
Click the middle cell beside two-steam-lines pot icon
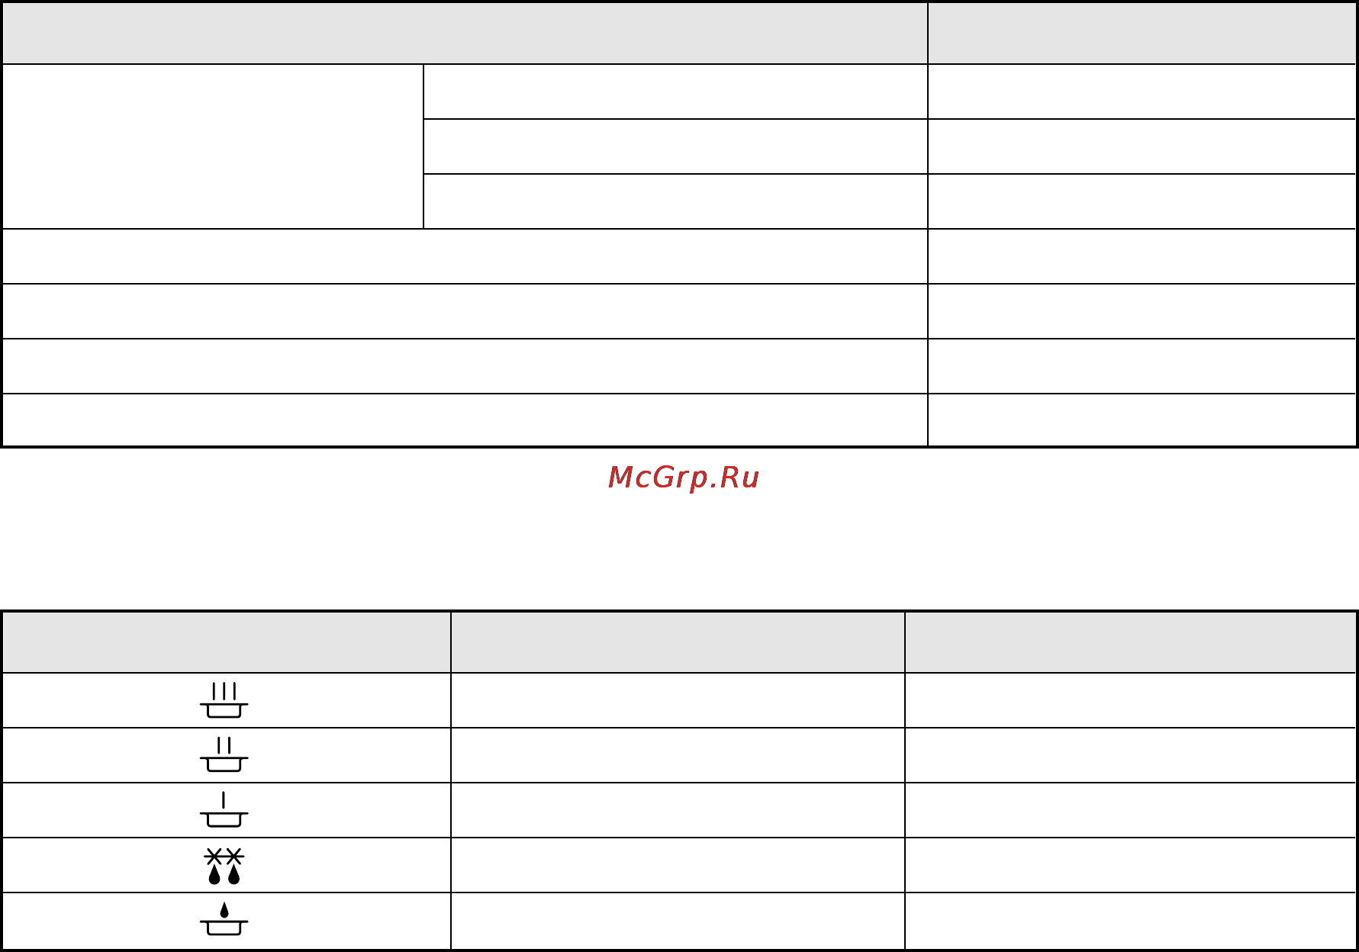click(678, 755)
